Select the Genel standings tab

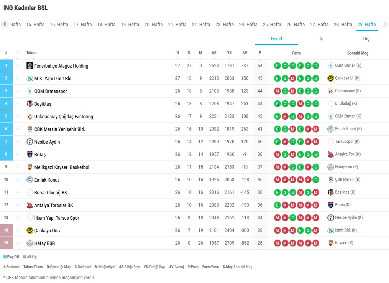tap(276, 39)
